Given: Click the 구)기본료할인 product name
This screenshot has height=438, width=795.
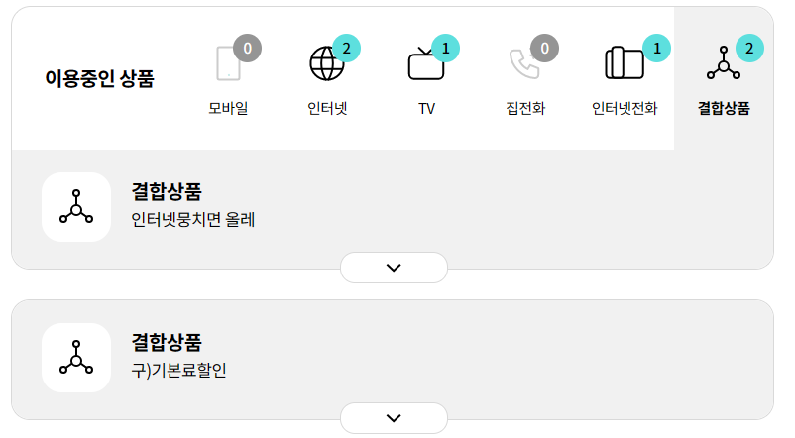Looking at the screenshot, I should tap(179, 370).
